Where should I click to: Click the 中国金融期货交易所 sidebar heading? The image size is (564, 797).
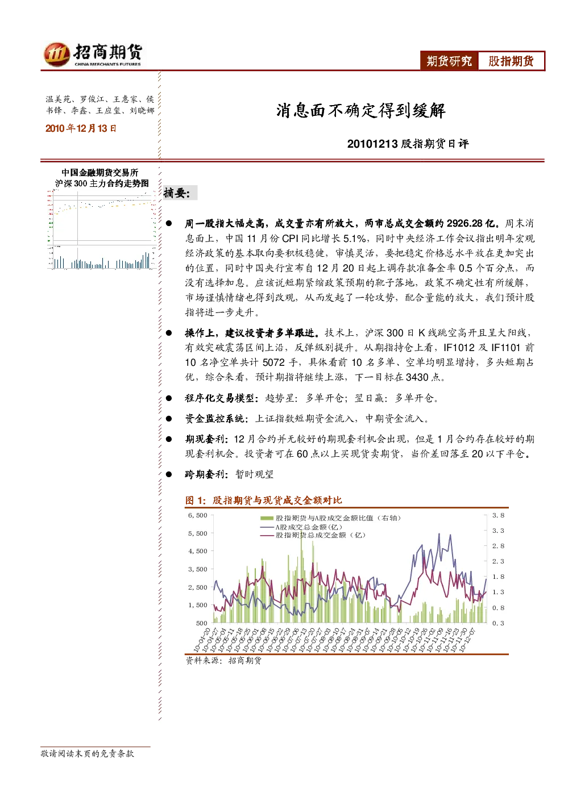pyautogui.click(x=100, y=172)
